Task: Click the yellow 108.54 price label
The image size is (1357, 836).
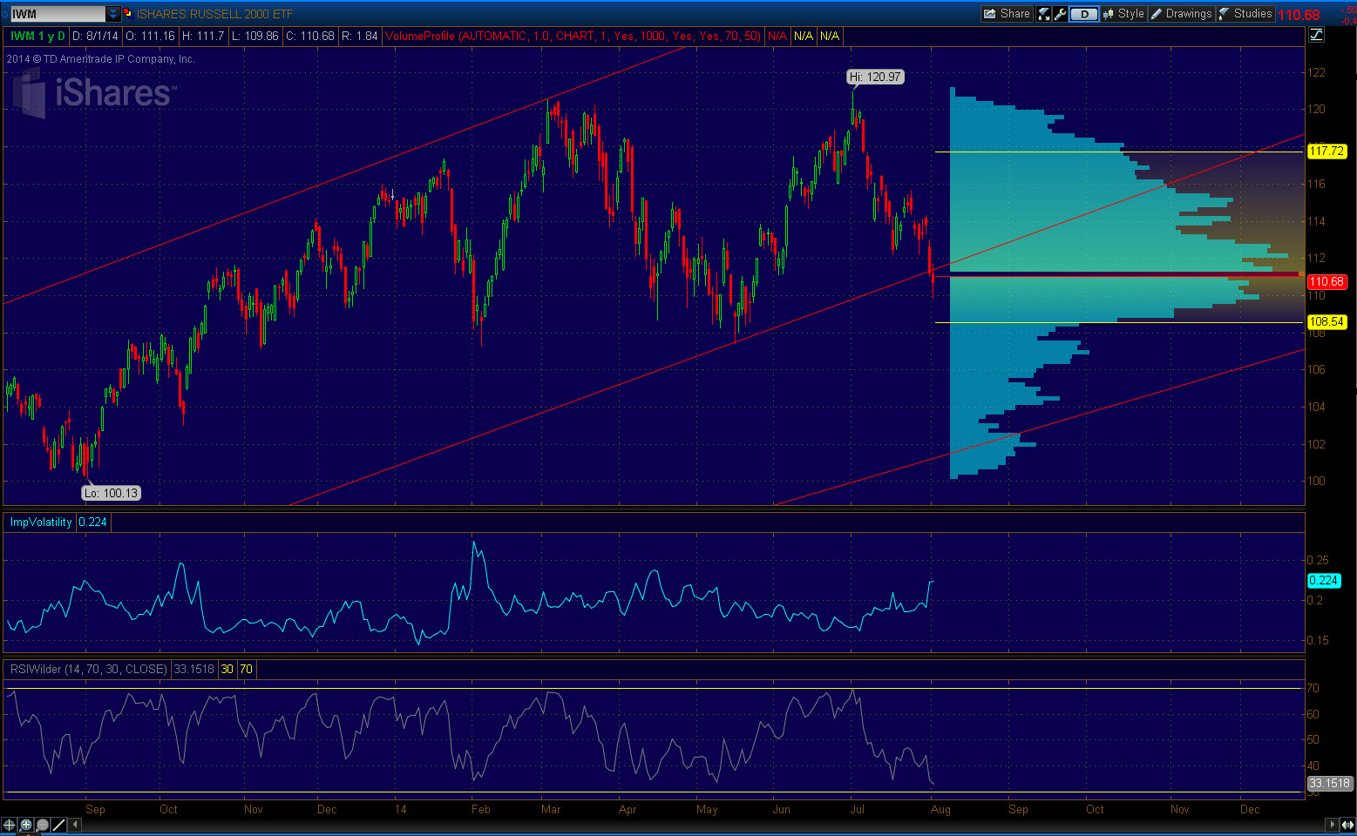Action: point(1326,322)
